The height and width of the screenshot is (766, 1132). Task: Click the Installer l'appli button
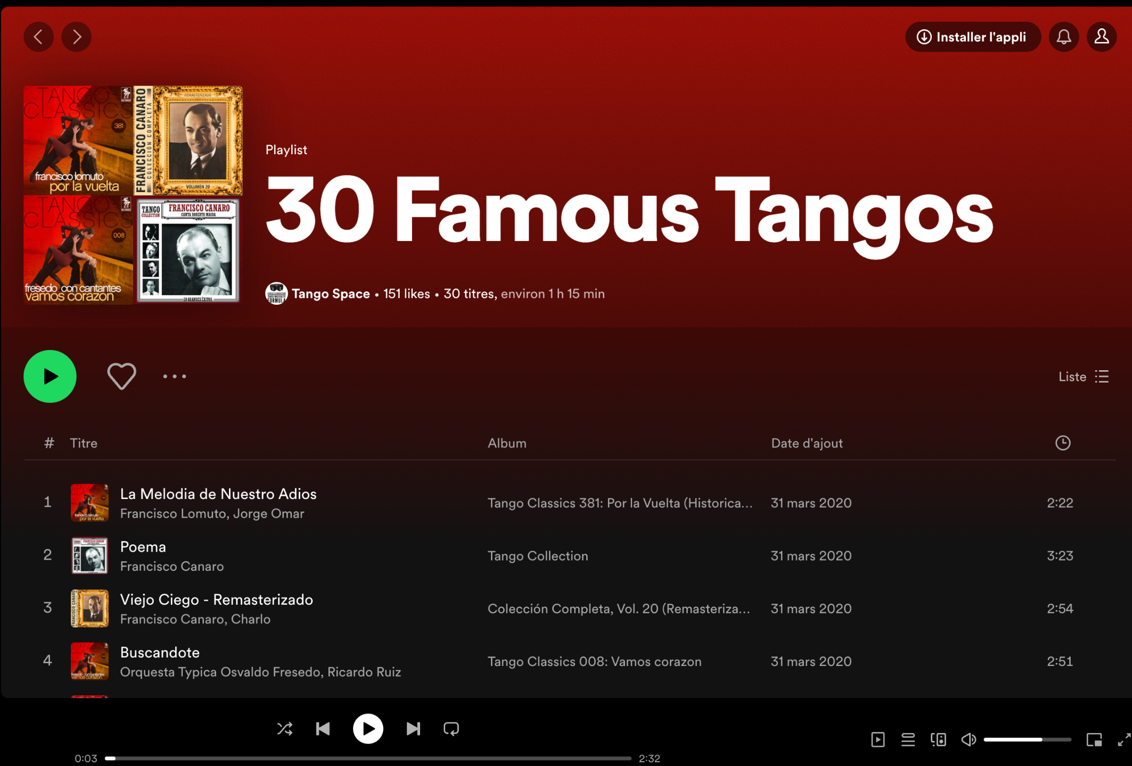(x=972, y=37)
